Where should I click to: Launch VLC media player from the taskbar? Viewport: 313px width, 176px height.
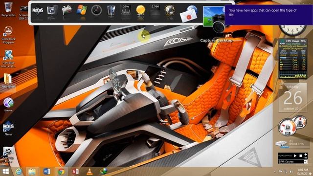tap(89, 172)
